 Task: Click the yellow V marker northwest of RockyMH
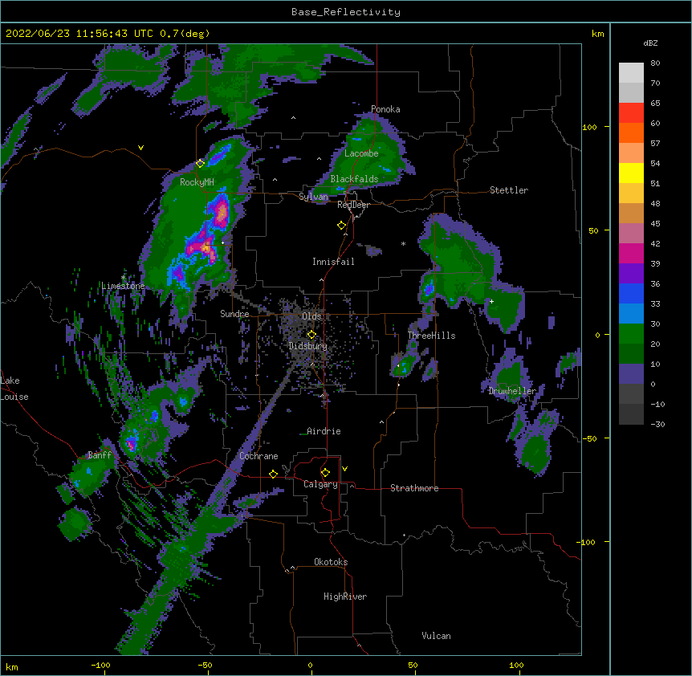[x=140, y=148]
